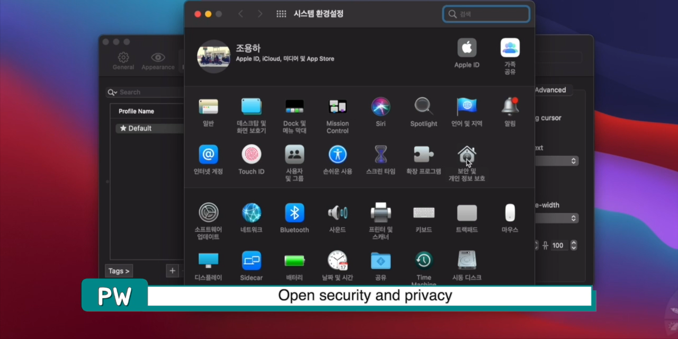This screenshot has width=678, height=339.
Task: Click the 검색 search field
Action: pos(486,14)
